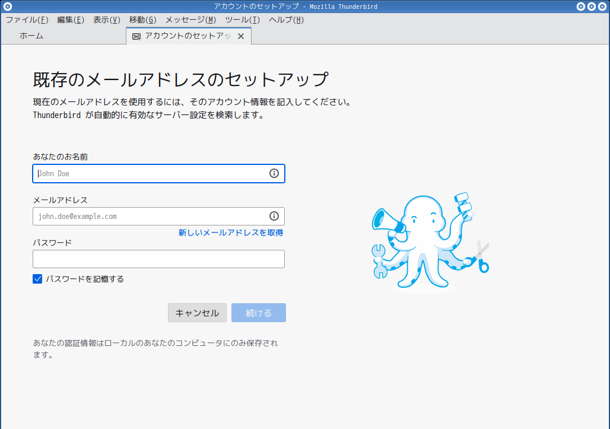610x429 pixels.
Task: Open the ツール(T) menu
Action: 242,20
